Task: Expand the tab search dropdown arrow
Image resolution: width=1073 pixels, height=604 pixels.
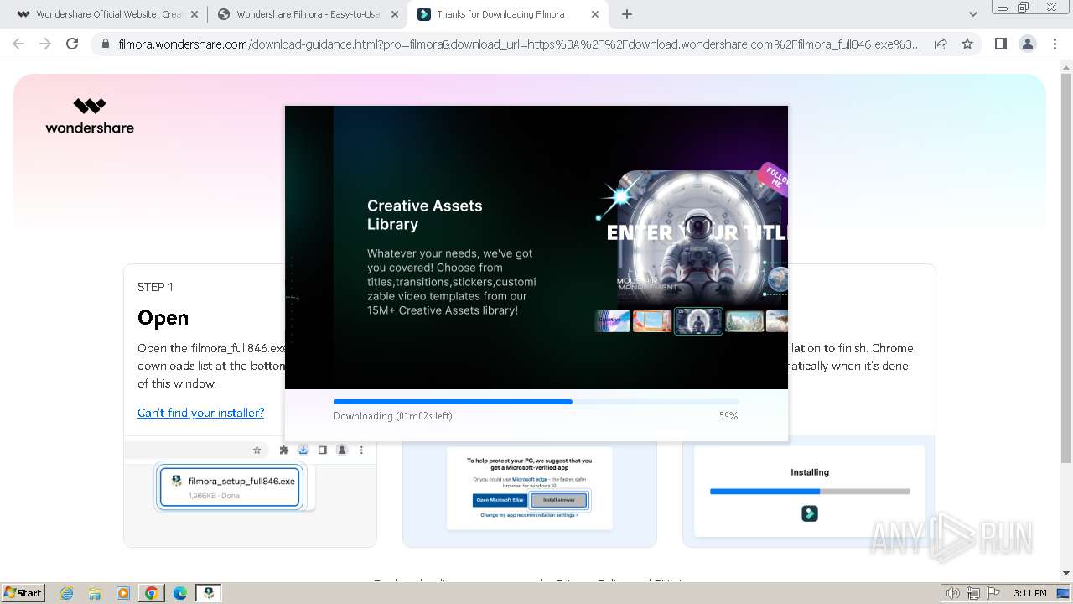Action: point(973,14)
